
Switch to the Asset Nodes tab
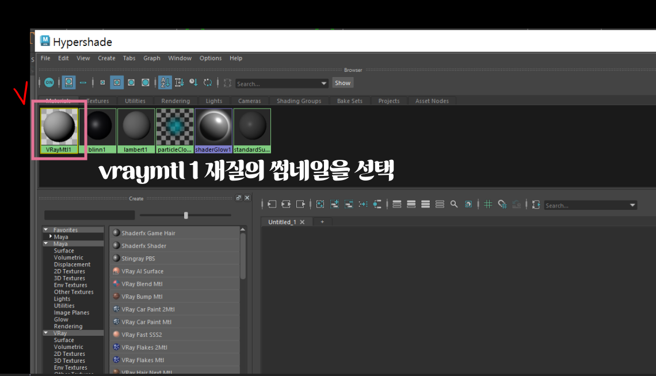[432, 101]
